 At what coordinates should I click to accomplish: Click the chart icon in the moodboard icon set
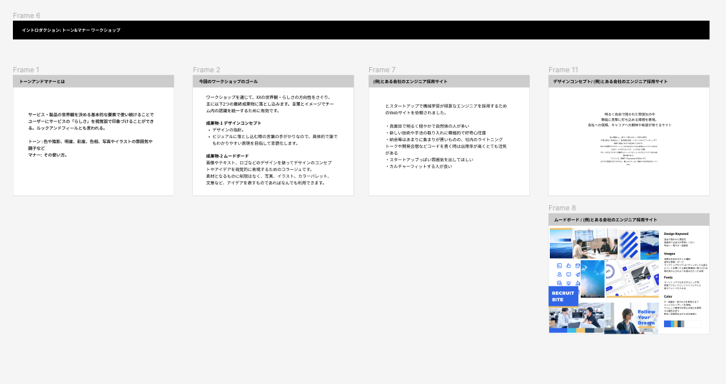click(560, 265)
